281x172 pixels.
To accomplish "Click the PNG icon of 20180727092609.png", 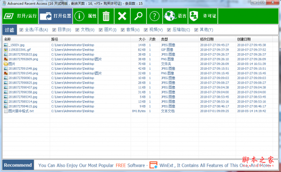I will pos(6,59).
